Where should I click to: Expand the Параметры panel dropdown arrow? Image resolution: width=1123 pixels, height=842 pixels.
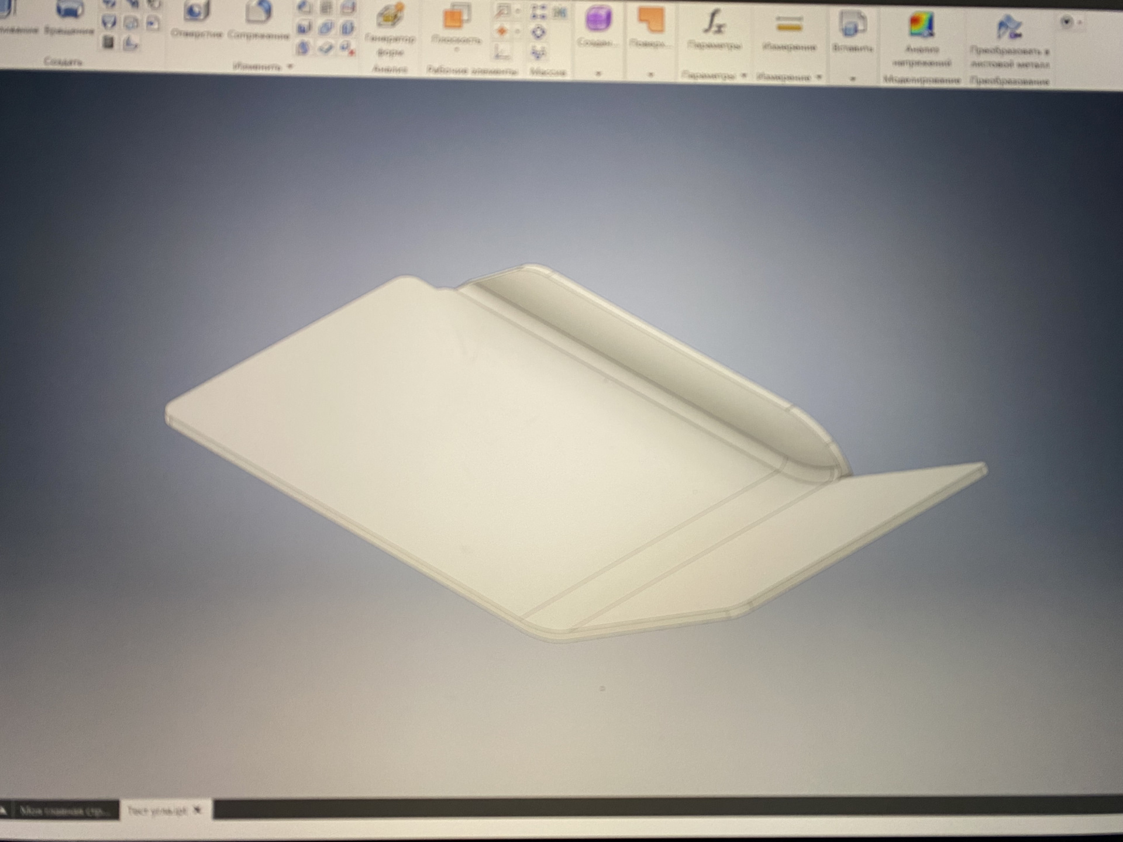click(744, 76)
